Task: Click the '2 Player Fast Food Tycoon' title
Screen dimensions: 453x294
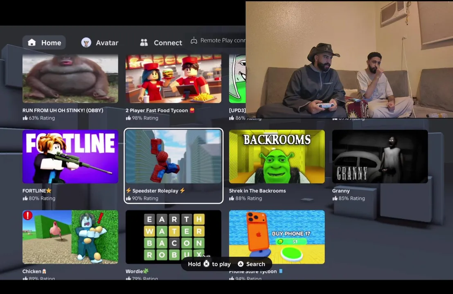Action: 157,110
